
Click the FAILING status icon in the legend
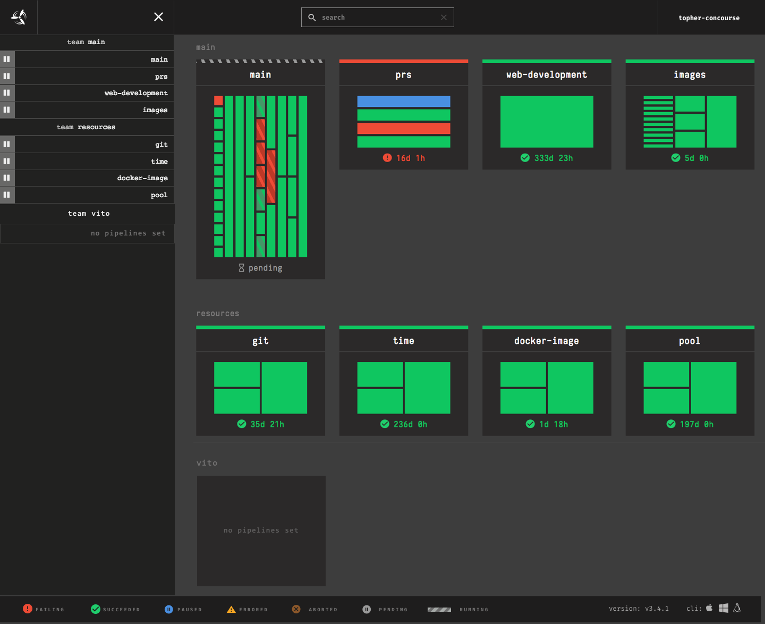28,609
